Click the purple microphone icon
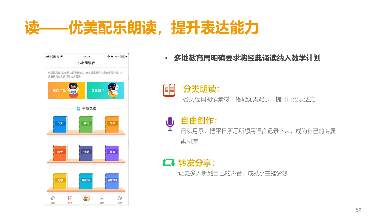Screen dimensions: 391x220 point(170,124)
